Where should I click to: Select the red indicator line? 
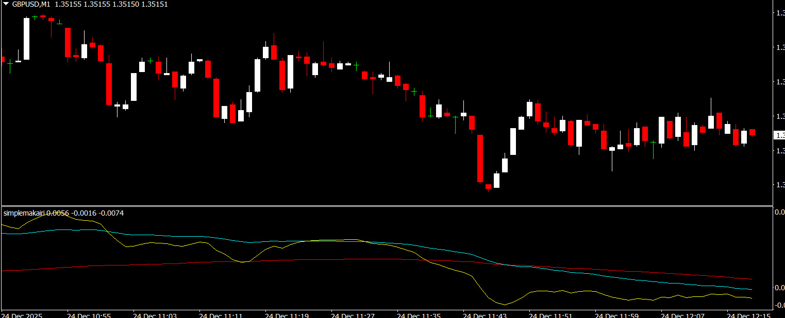(x=155, y=264)
